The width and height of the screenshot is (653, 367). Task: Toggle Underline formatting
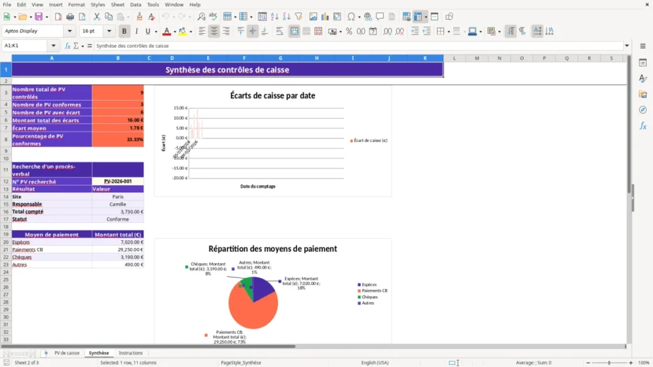[148, 31]
